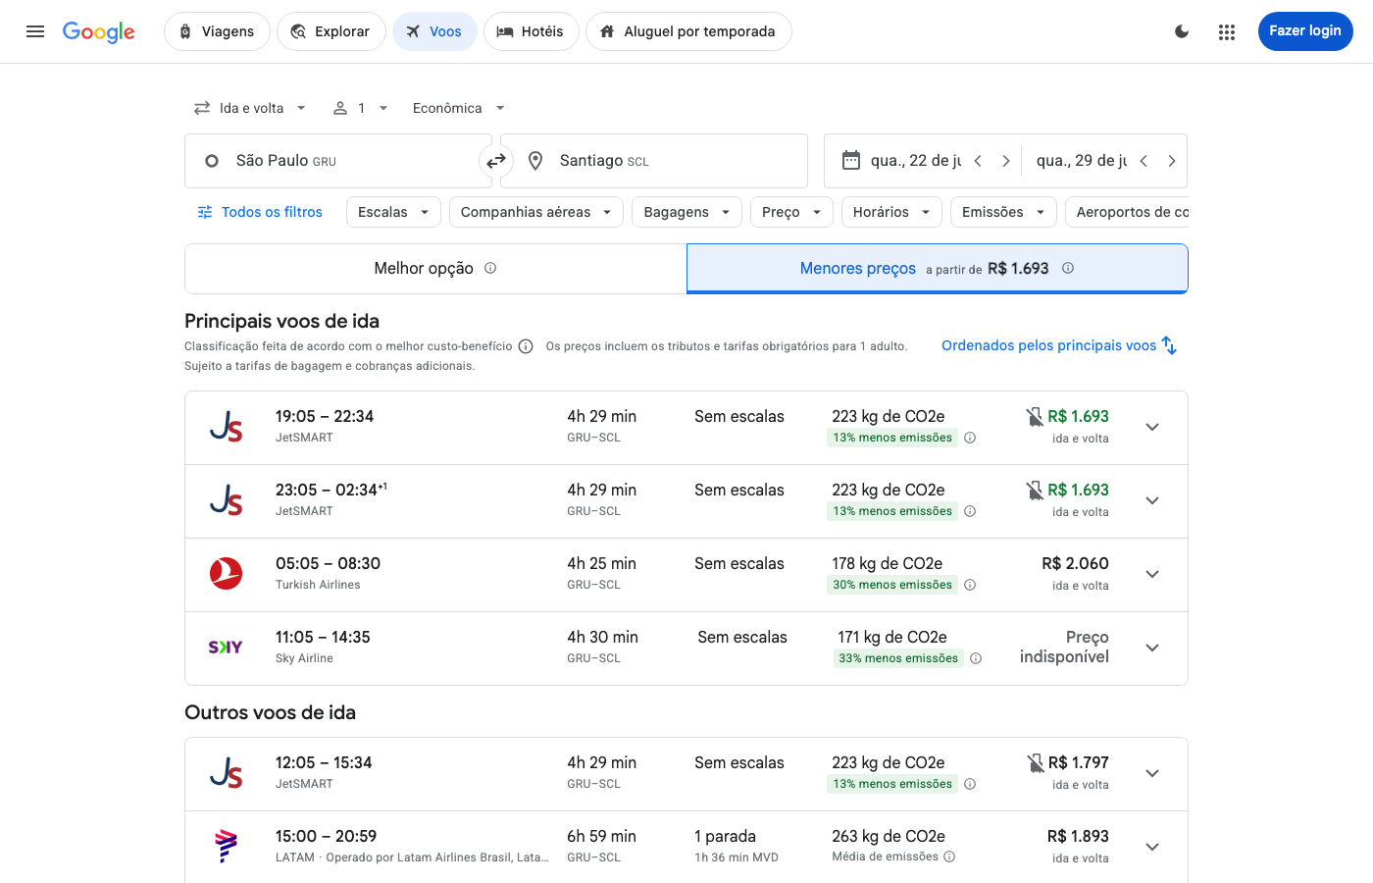Open the Horários filter dropdown
The image size is (1373, 883).
(x=891, y=212)
